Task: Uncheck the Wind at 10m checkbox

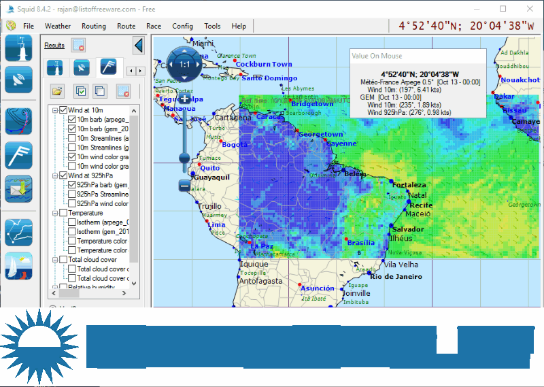Action: pos(63,110)
